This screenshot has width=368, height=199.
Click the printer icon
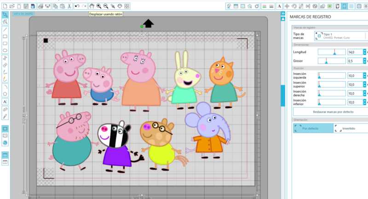click(x=40, y=6)
